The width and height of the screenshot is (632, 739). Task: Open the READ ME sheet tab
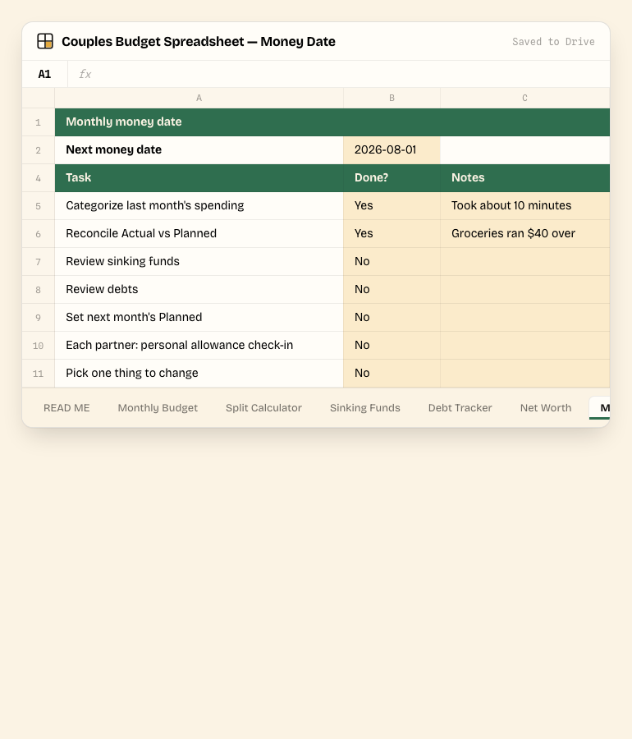(66, 407)
